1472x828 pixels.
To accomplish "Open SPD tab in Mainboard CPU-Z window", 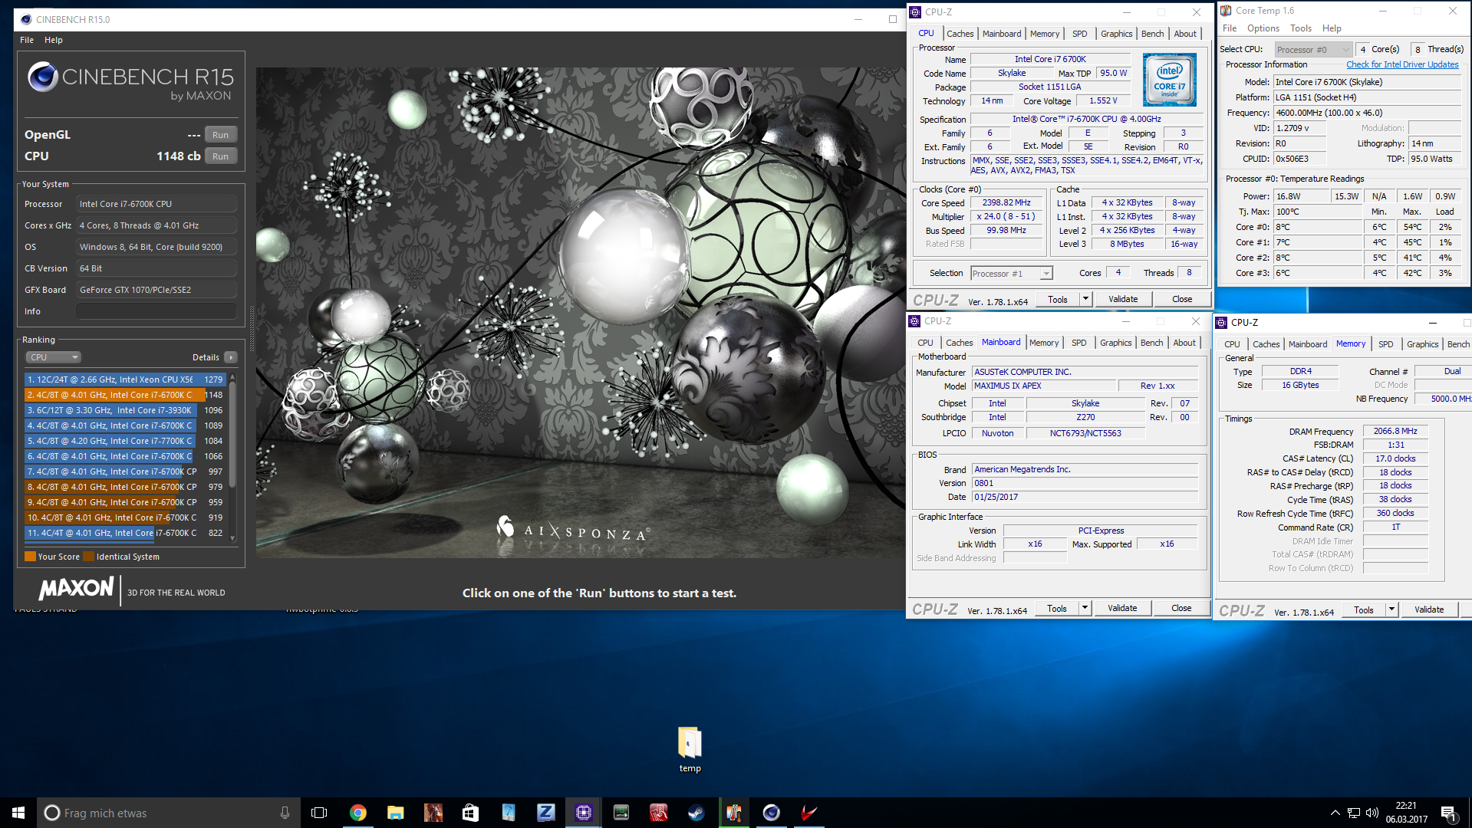I will [1078, 343].
